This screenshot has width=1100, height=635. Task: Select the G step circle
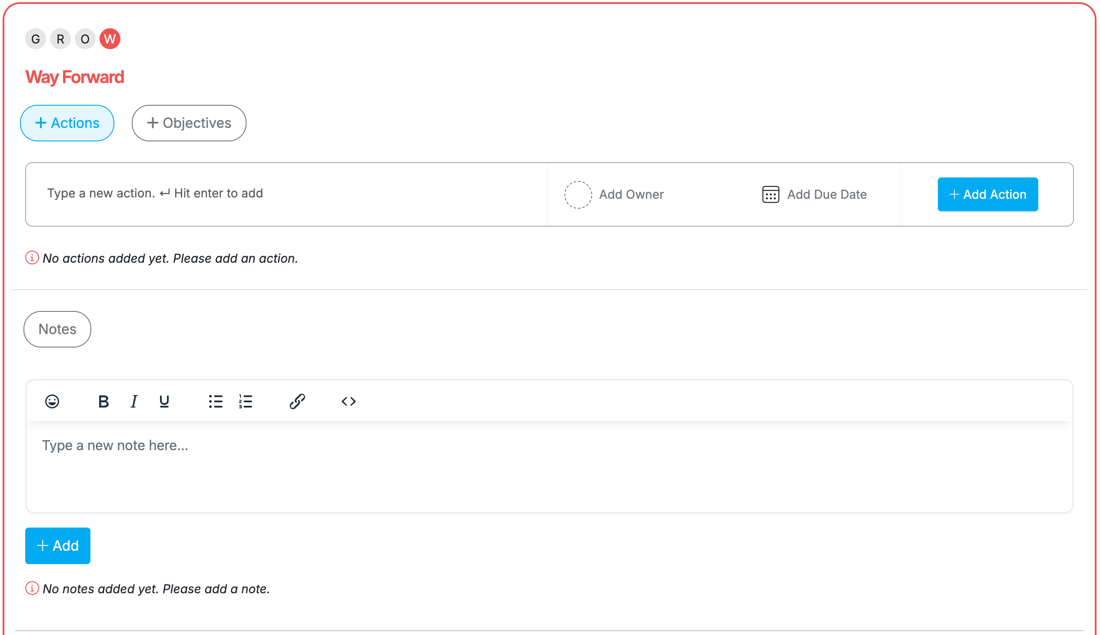pos(36,39)
